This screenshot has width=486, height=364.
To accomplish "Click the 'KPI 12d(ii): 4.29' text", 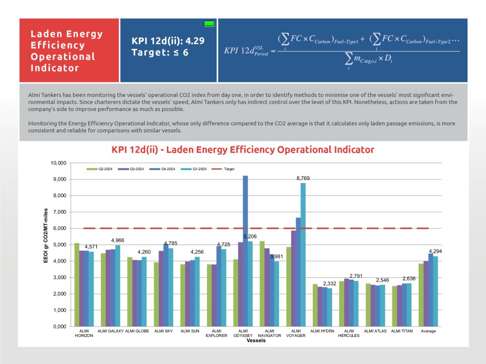I will (168, 41).
